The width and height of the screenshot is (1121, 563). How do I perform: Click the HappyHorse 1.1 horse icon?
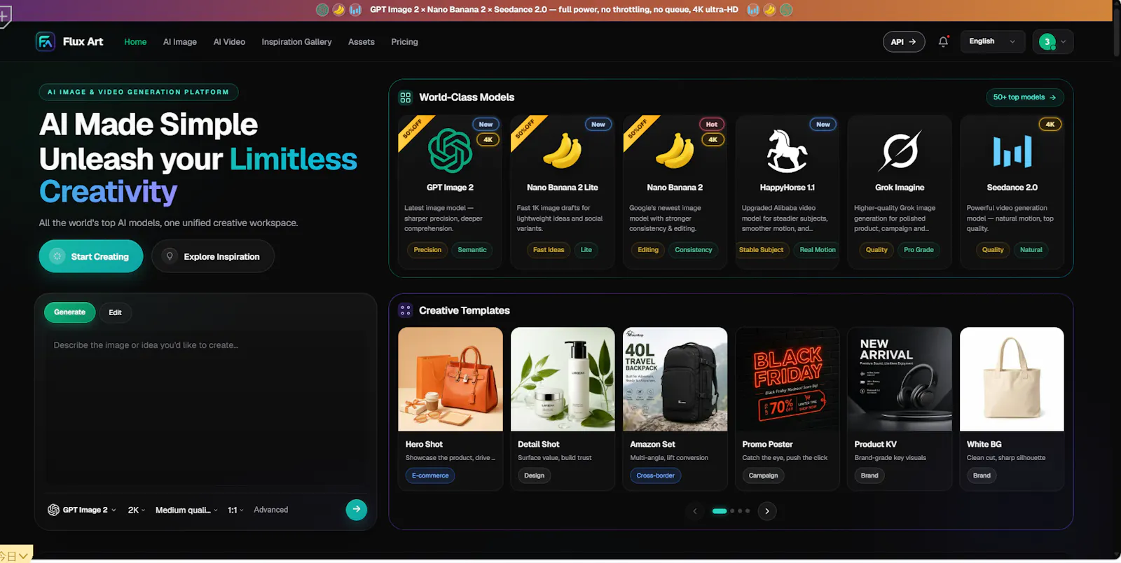(x=787, y=151)
